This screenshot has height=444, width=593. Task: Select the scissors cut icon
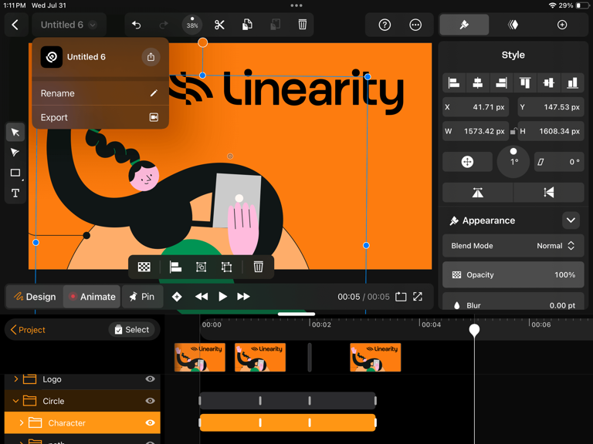(x=219, y=25)
